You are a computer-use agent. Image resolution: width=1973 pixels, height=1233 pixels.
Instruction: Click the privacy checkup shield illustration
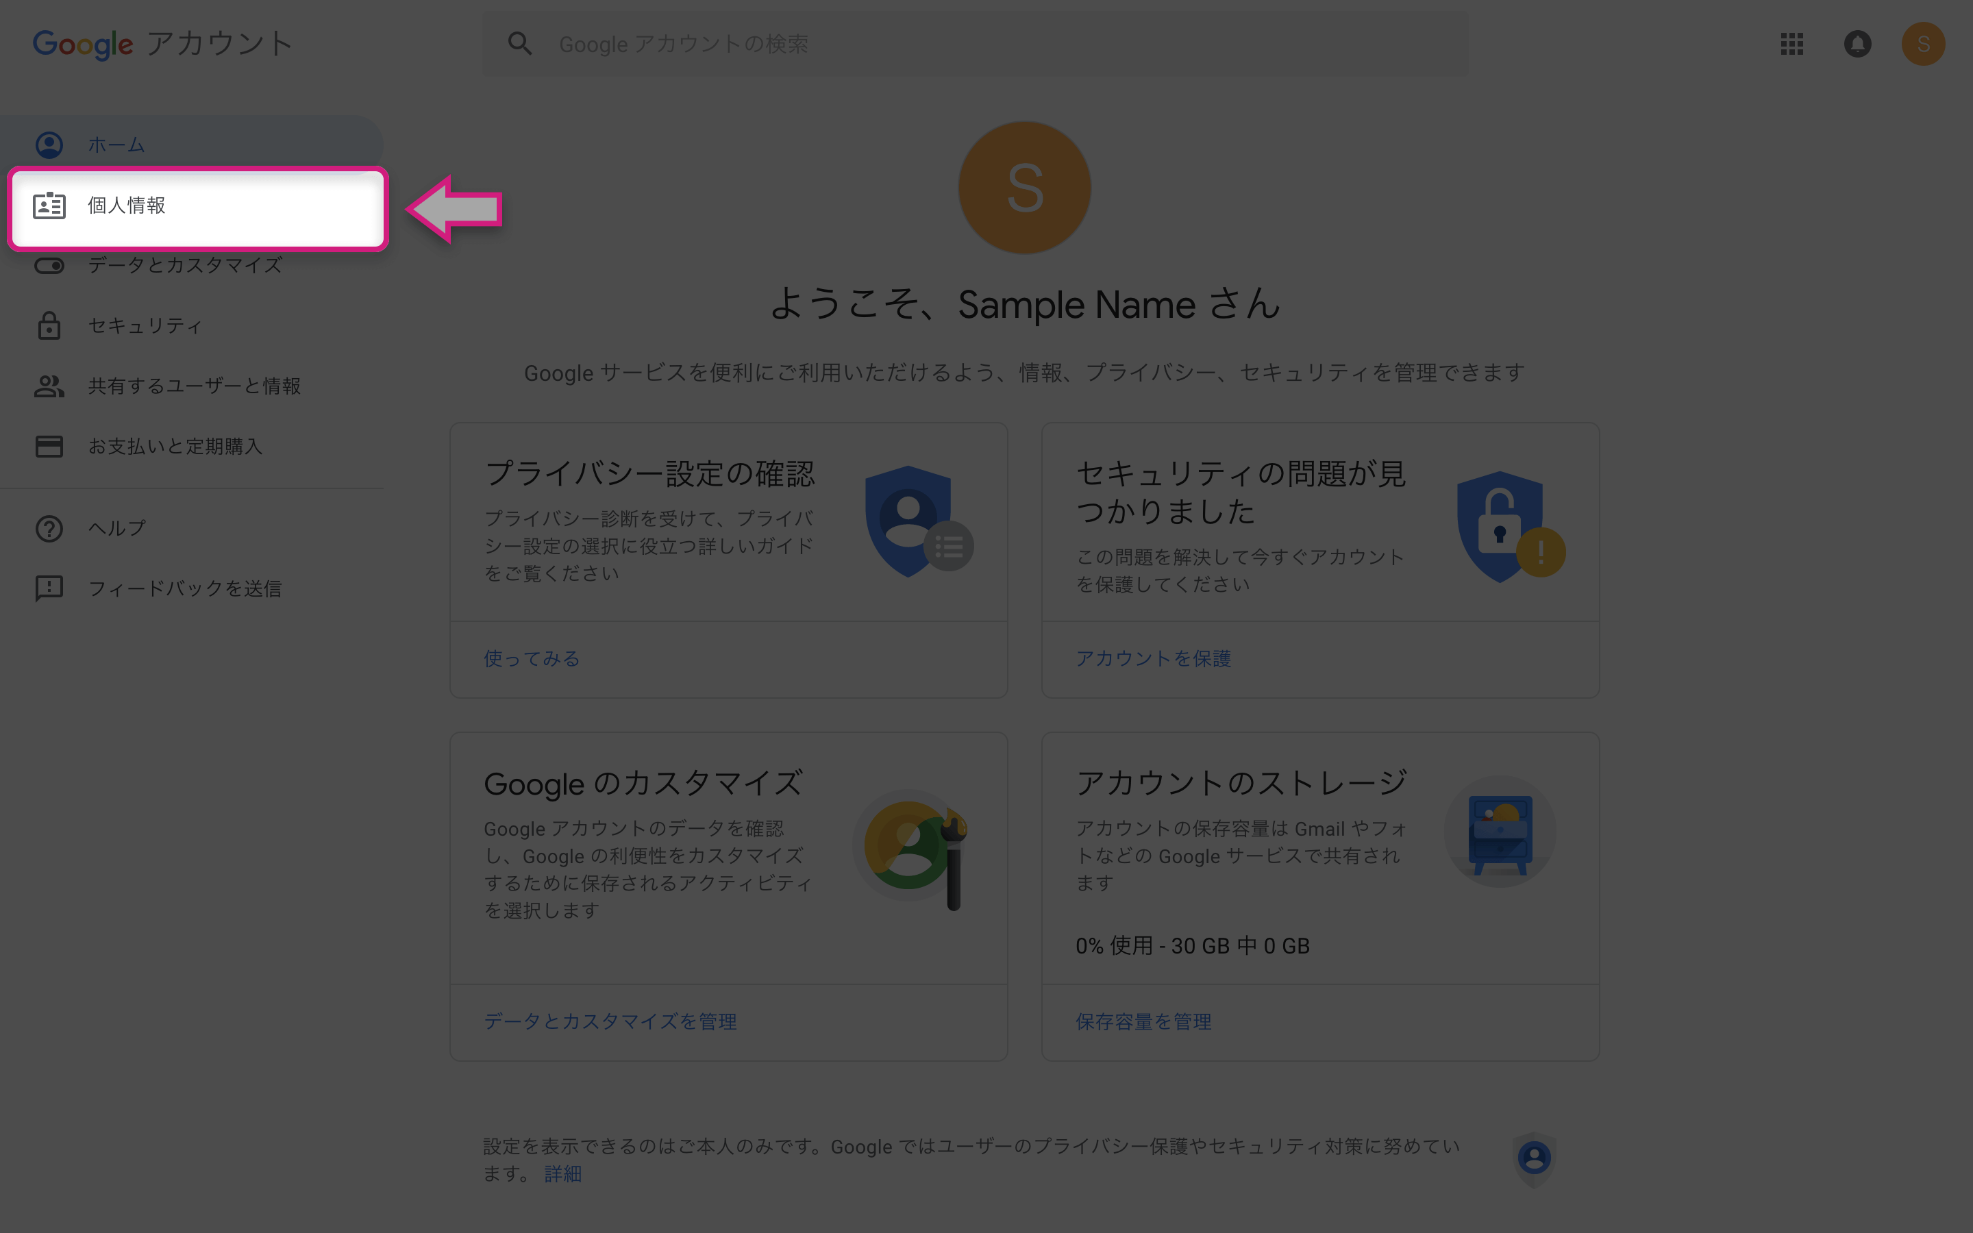[x=919, y=522]
